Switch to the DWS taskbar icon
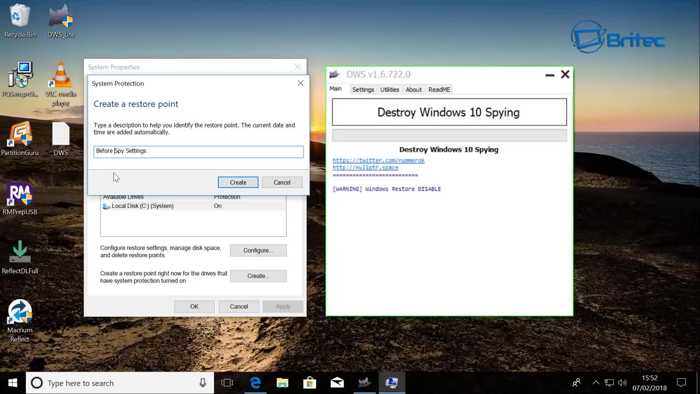Viewport: 700px width, 394px height. [364, 383]
